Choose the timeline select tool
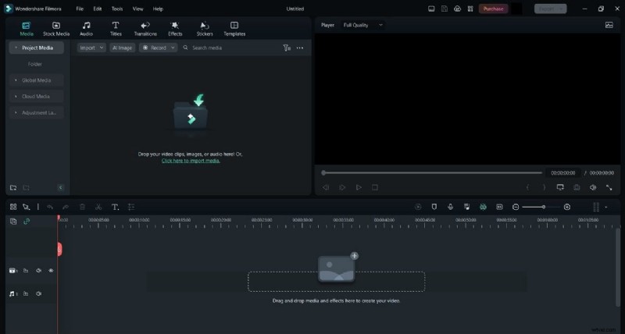Image resolution: width=625 pixels, height=334 pixels. coord(27,207)
